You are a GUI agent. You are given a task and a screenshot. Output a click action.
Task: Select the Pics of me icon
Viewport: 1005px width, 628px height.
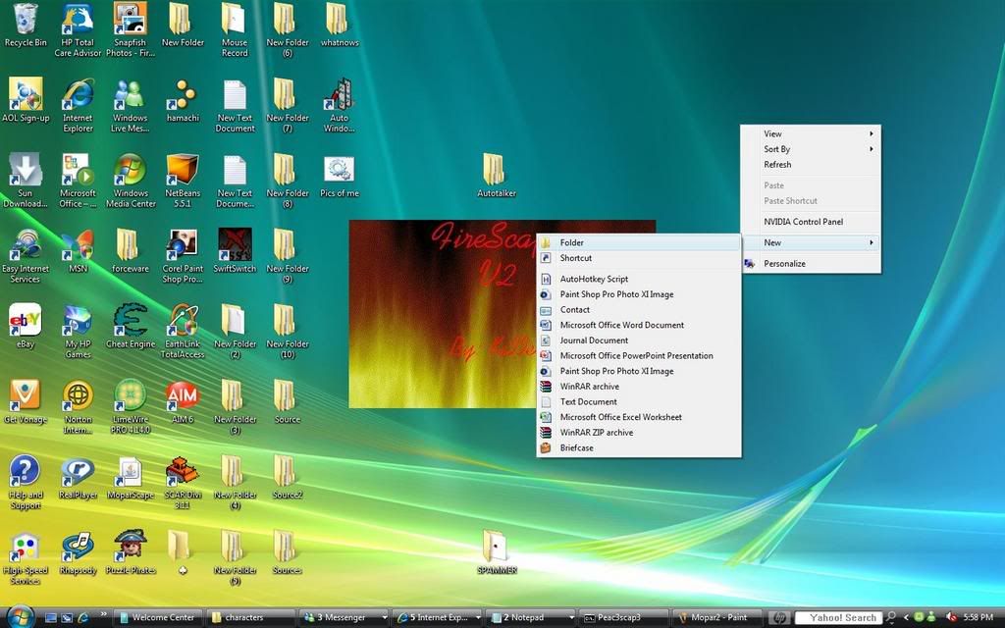[339, 177]
